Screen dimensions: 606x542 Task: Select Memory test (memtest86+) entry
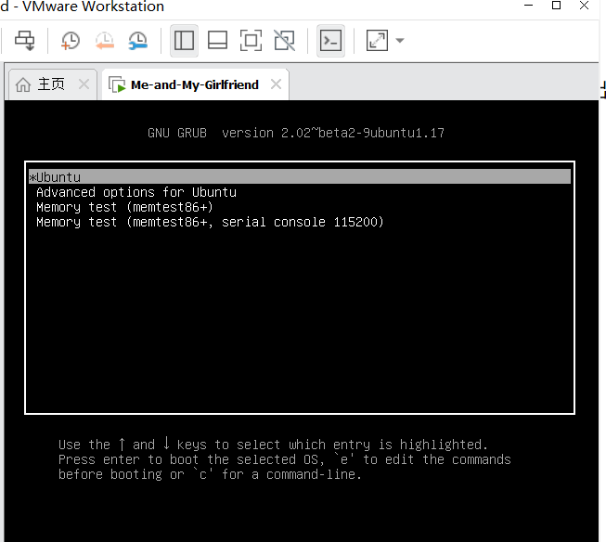pos(124,207)
